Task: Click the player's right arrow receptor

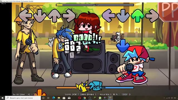Action: 152,16
